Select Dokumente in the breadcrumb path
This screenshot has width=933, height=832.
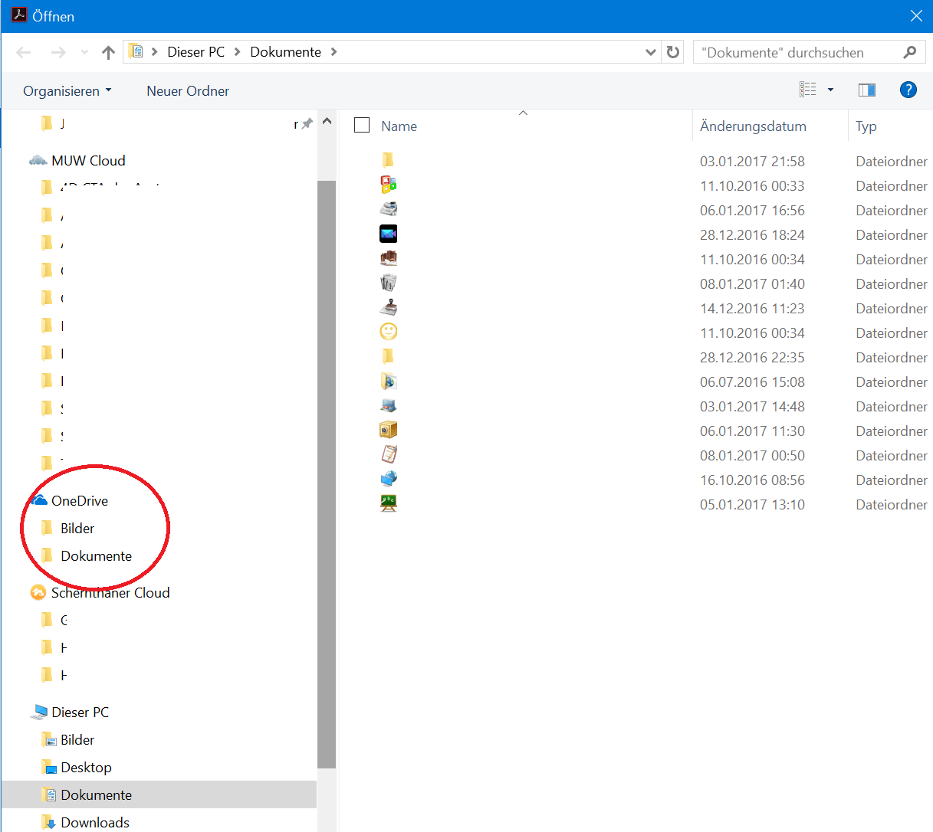(285, 51)
